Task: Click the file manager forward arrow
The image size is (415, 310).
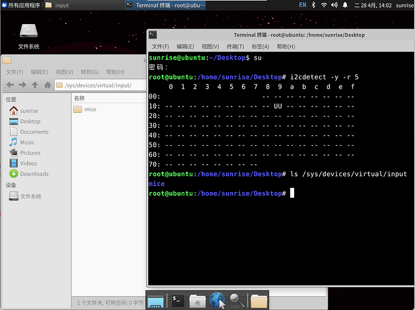Action: click(x=22, y=85)
